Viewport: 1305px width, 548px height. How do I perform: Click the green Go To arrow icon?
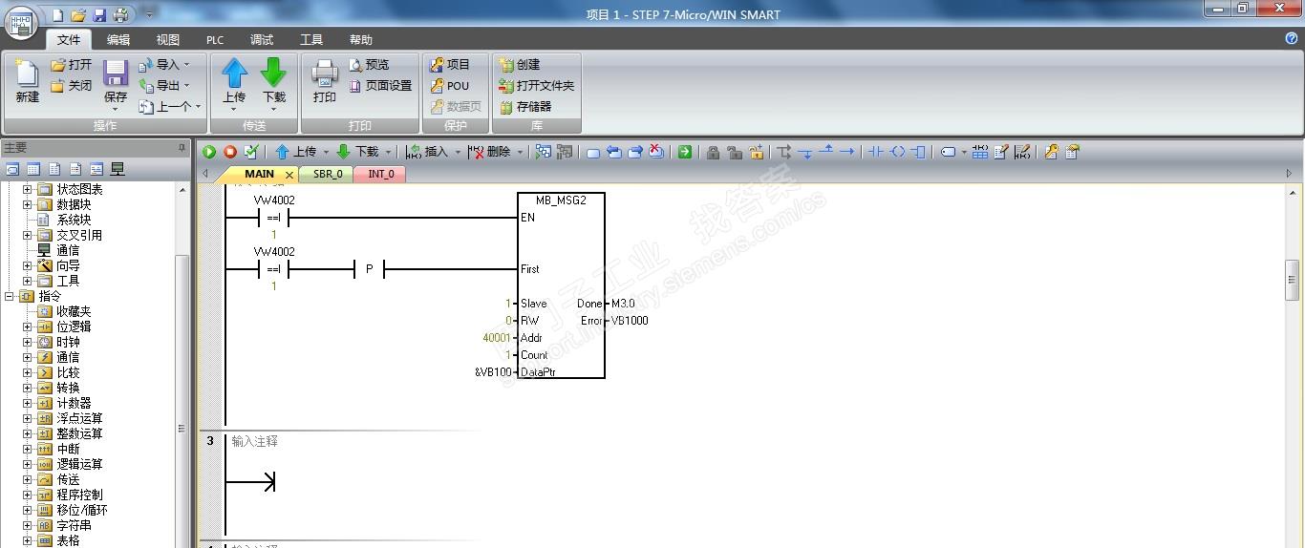685,152
